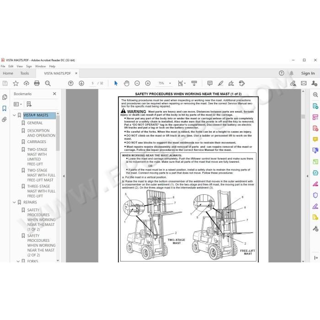Open DESCRIPTION AND OPERATION bookmark

[x=41, y=133]
